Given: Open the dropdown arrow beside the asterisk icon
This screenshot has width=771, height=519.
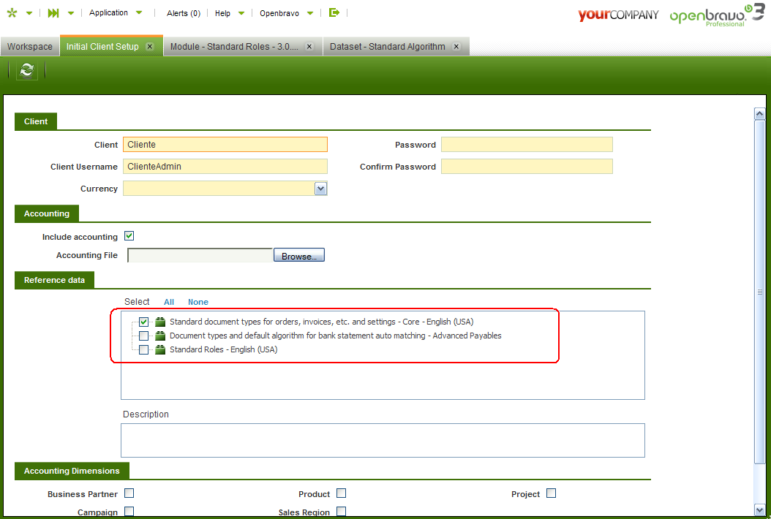Looking at the screenshot, I should pos(29,13).
